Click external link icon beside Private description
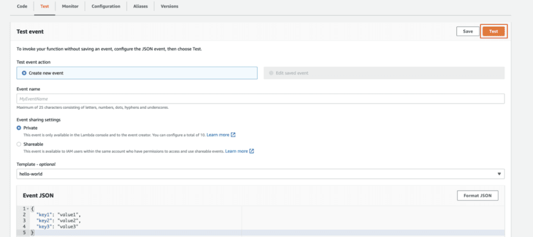This screenshot has height=237, width=533. coord(233,135)
